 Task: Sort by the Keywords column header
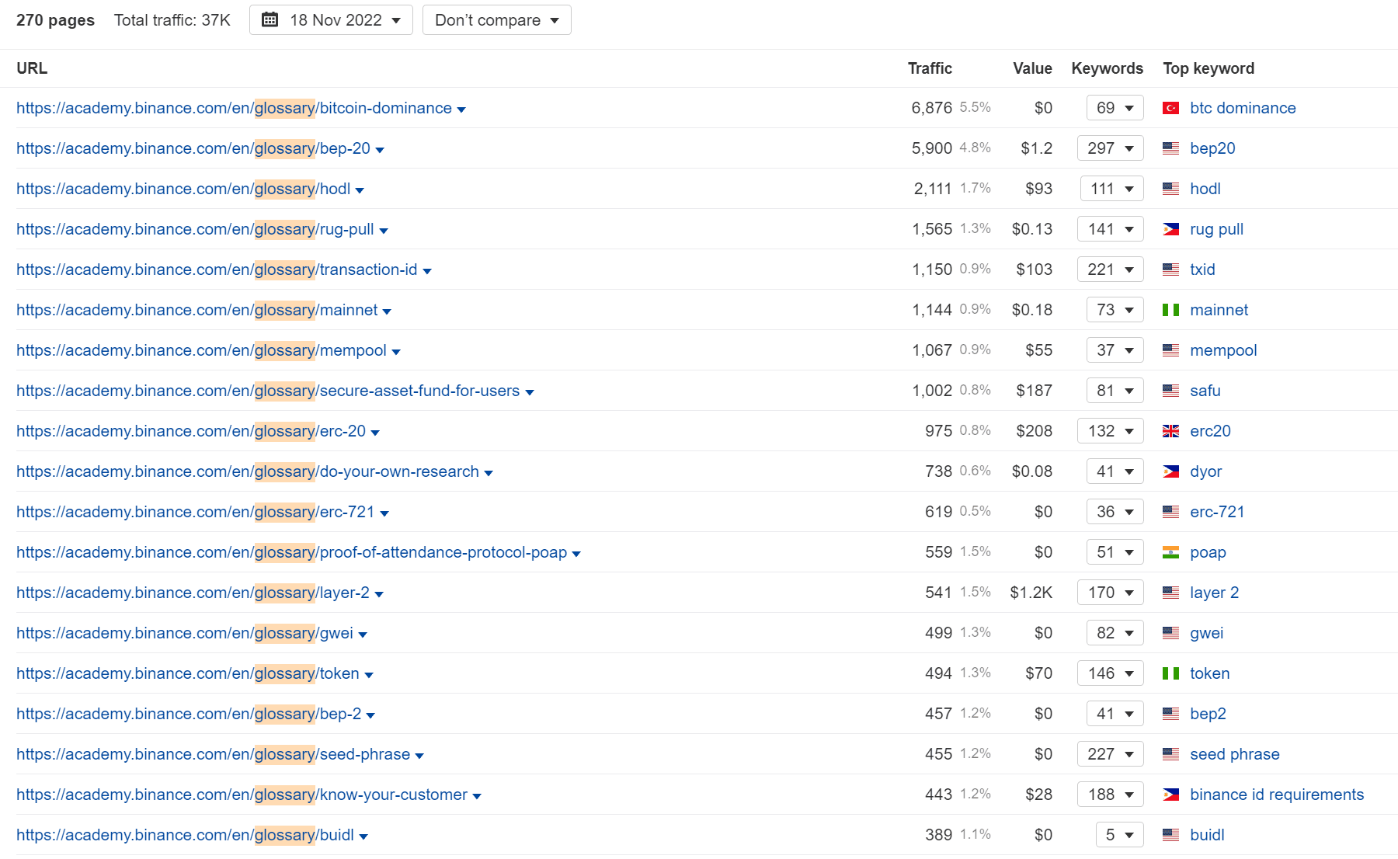pyautogui.click(x=1107, y=68)
